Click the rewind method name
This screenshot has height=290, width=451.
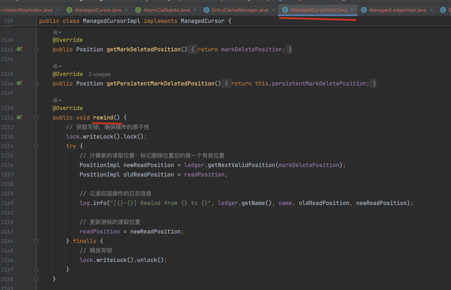[x=103, y=117]
